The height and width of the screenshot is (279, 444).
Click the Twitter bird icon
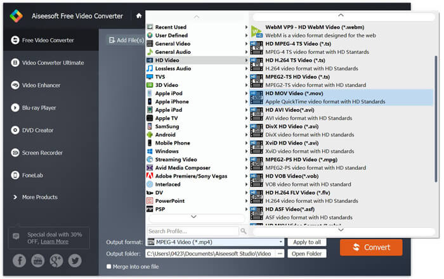pos(75,261)
